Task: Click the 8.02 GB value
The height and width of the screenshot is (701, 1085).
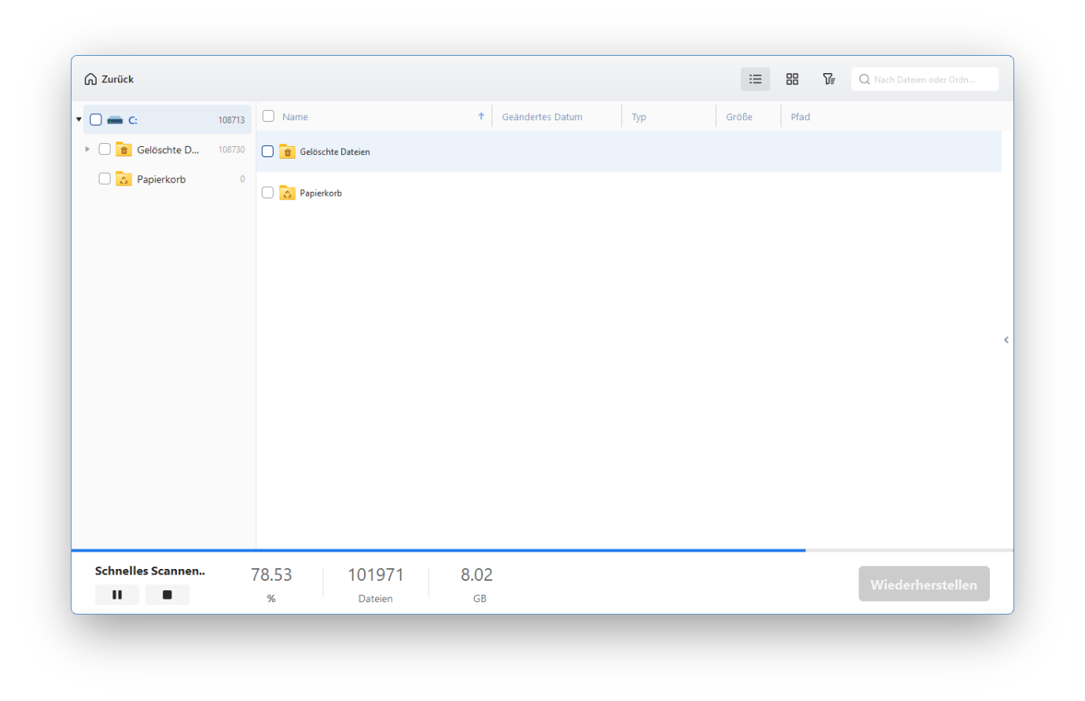Action: click(476, 575)
